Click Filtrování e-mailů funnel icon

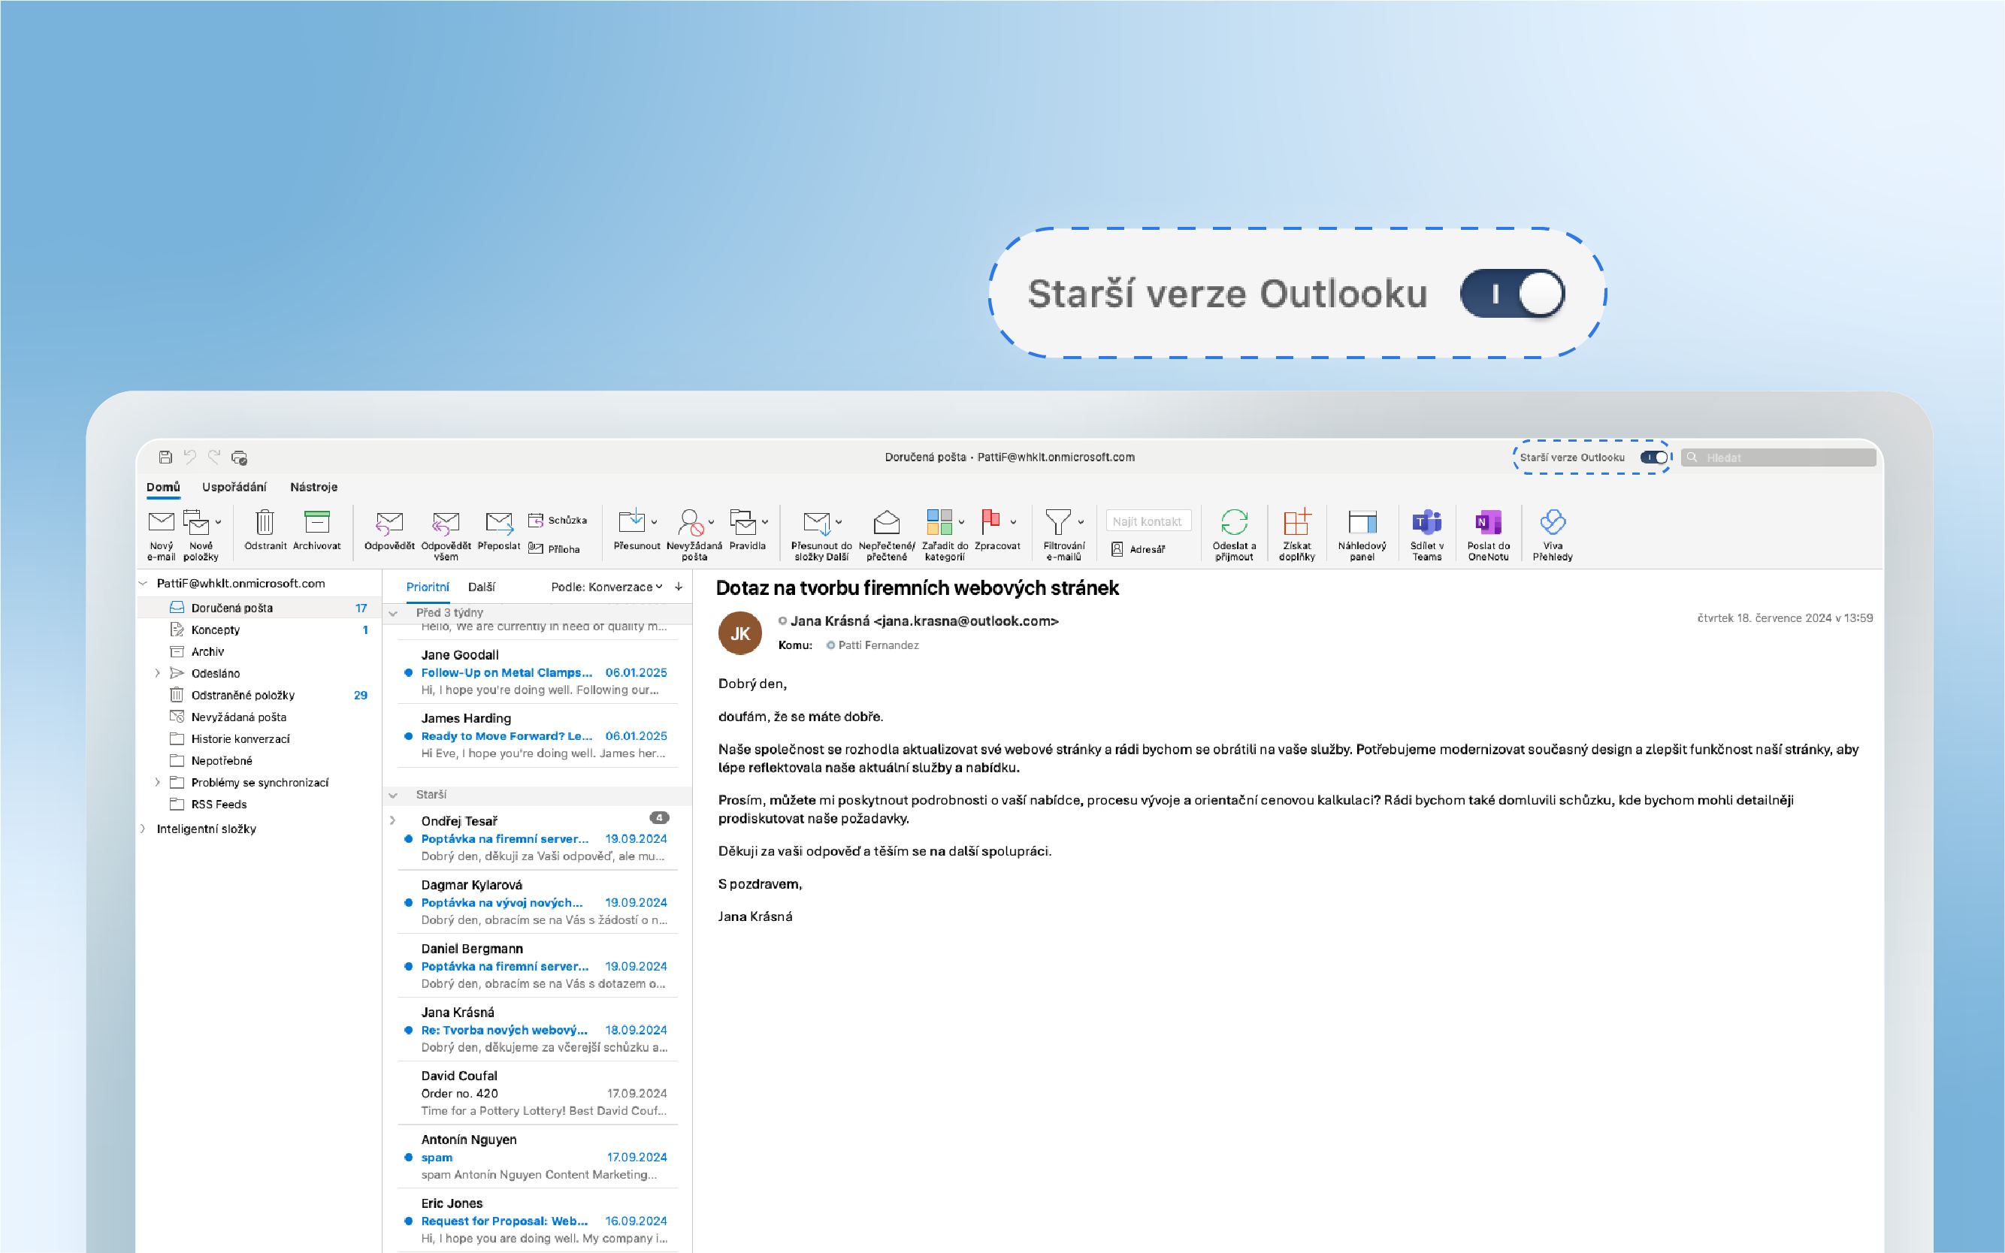(1057, 522)
